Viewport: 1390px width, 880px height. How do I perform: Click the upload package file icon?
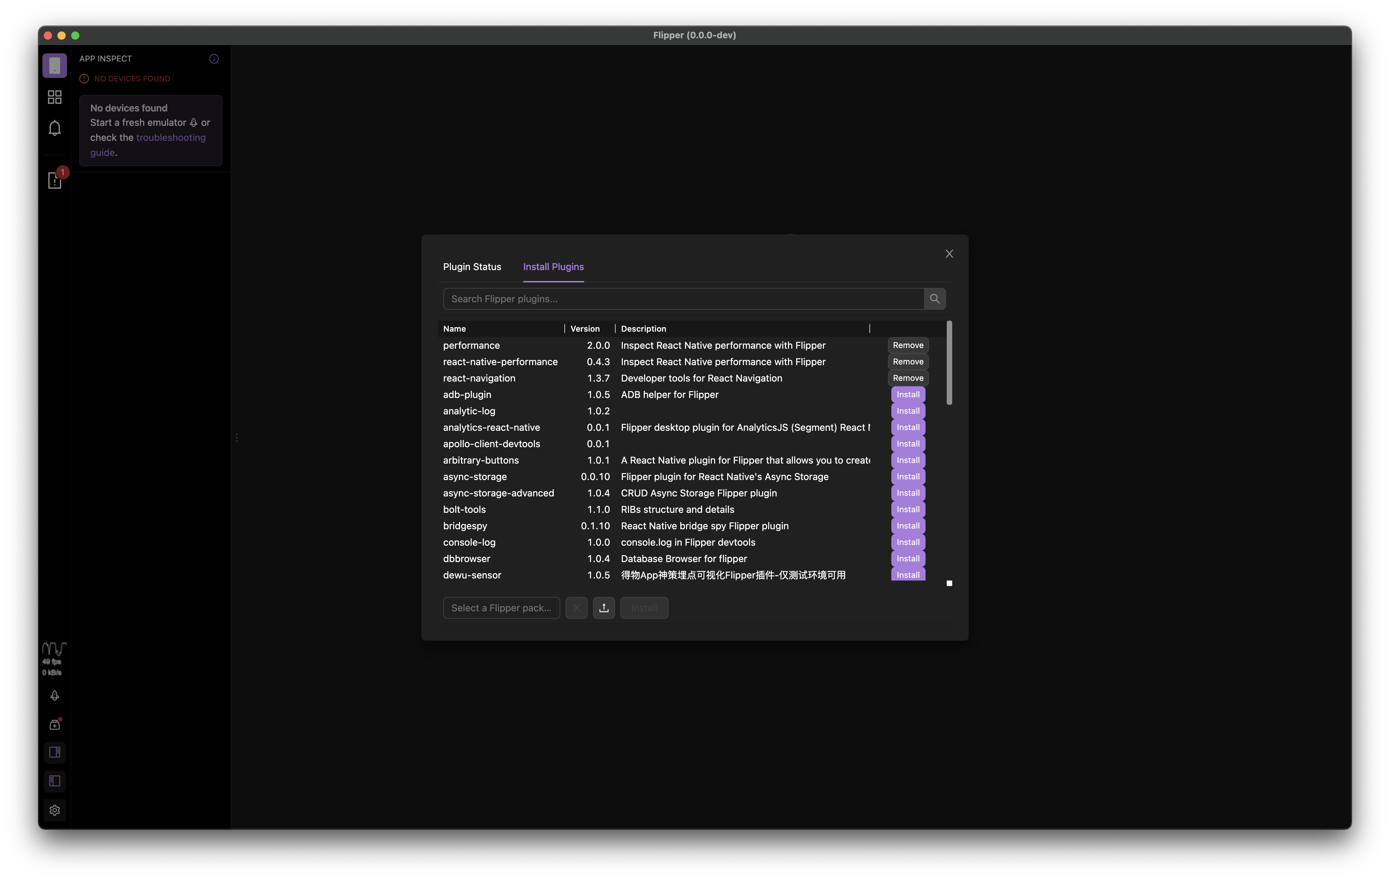603,608
